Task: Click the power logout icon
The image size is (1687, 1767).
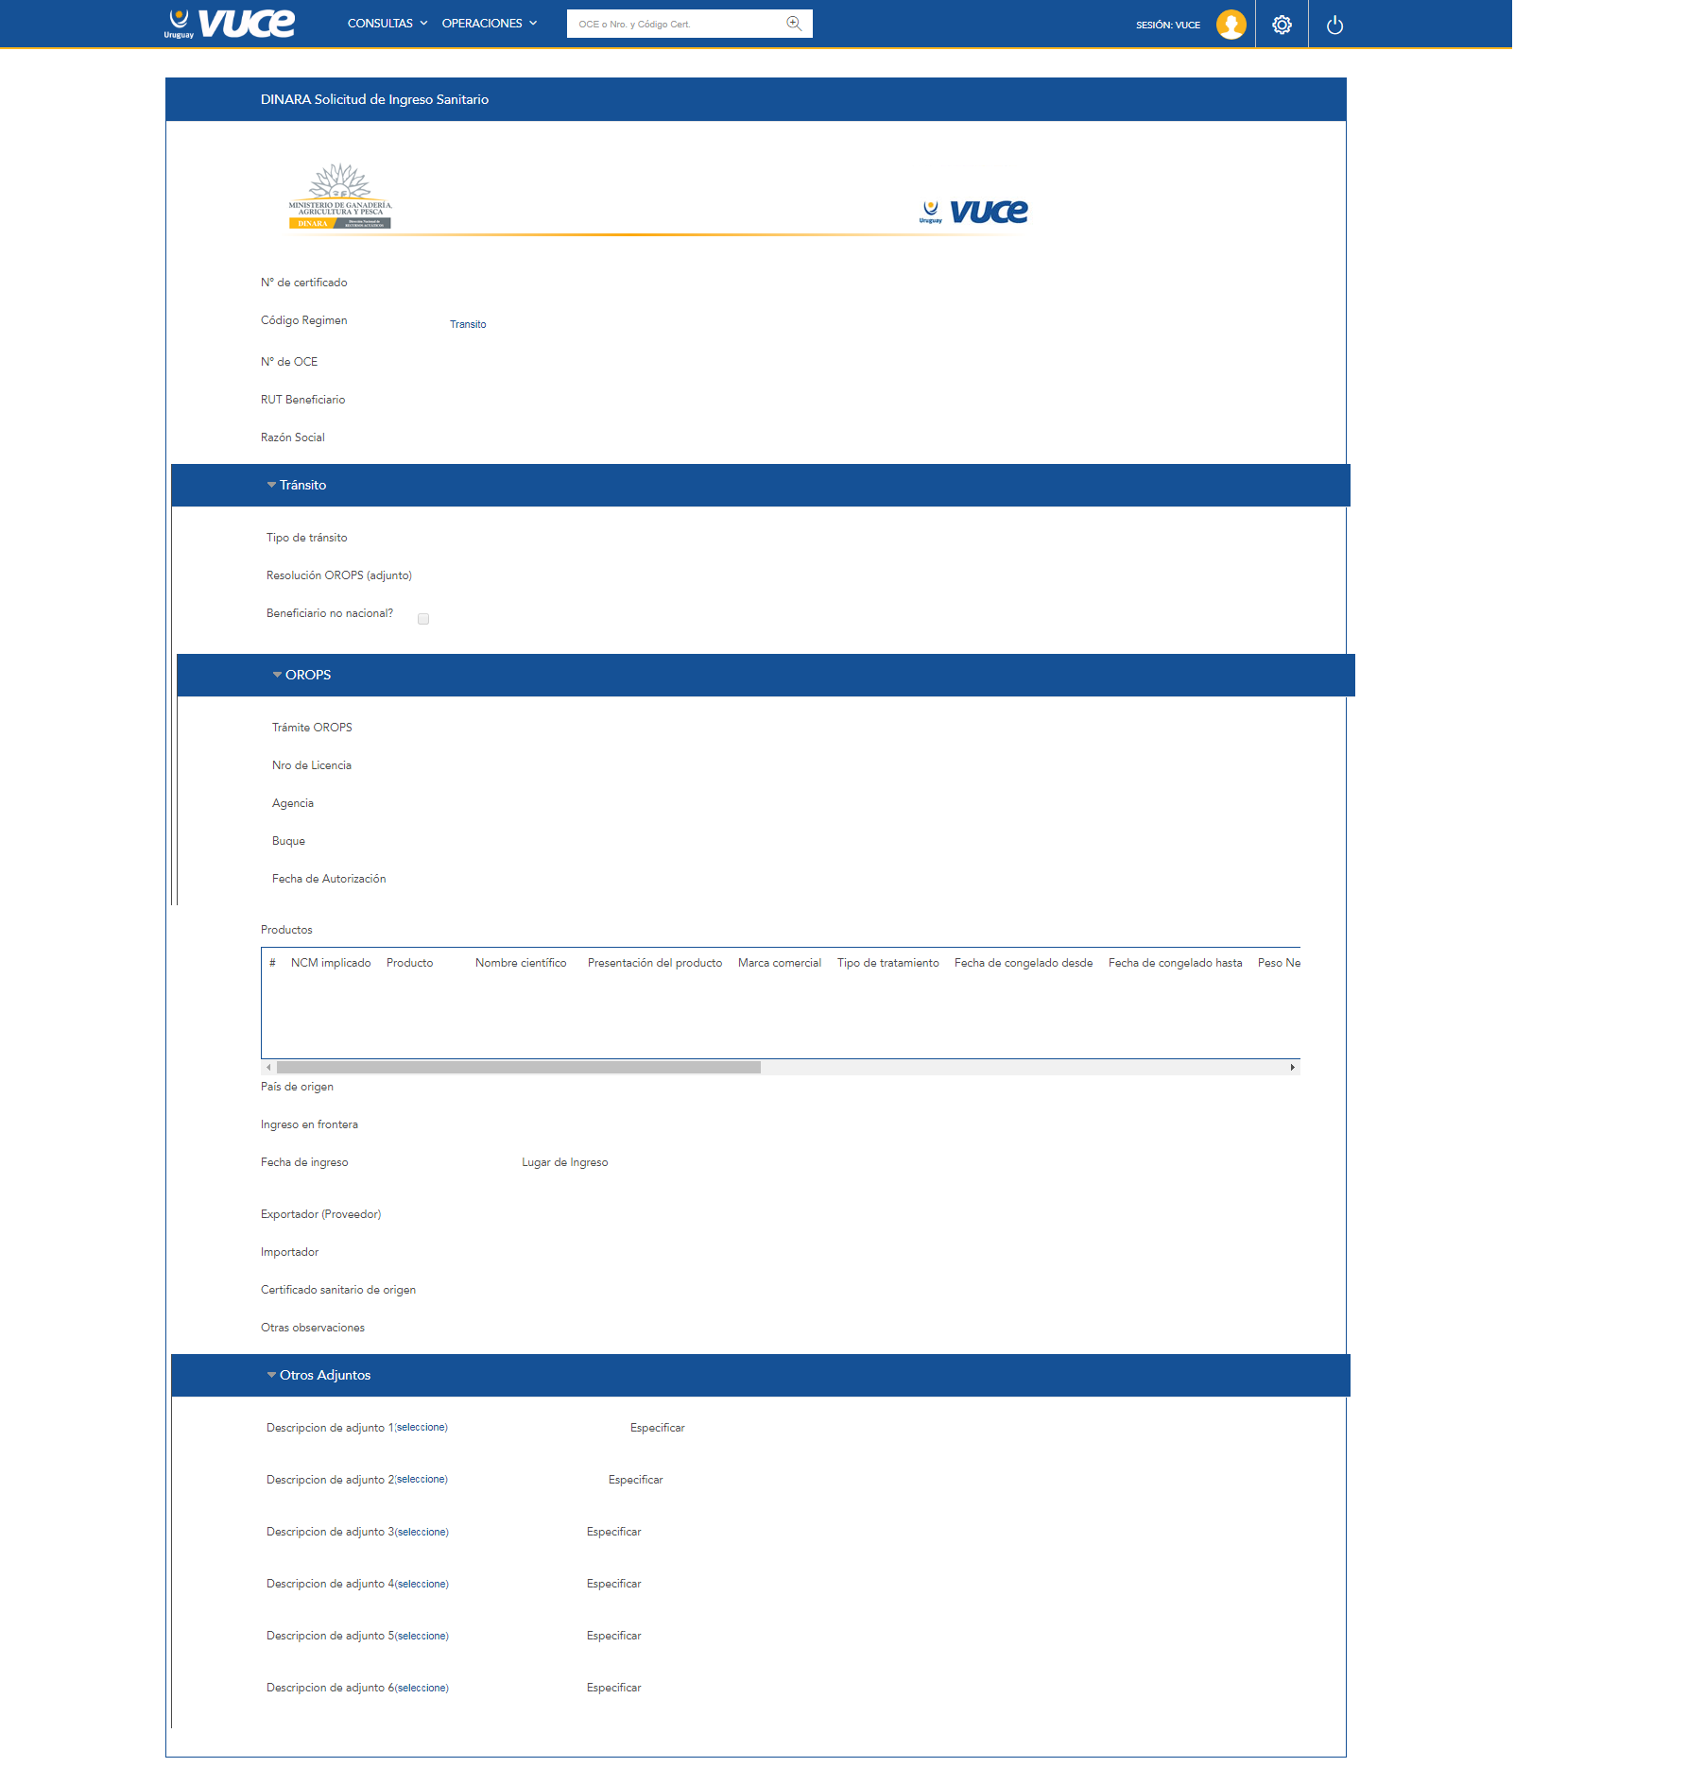Action: (1334, 25)
